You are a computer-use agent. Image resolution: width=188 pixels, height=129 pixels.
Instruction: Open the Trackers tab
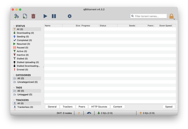68,107
